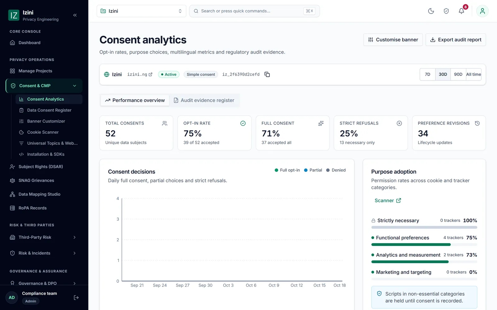Open the user profile avatar icon
Viewport: 497px width, 310px height.
pos(482,11)
